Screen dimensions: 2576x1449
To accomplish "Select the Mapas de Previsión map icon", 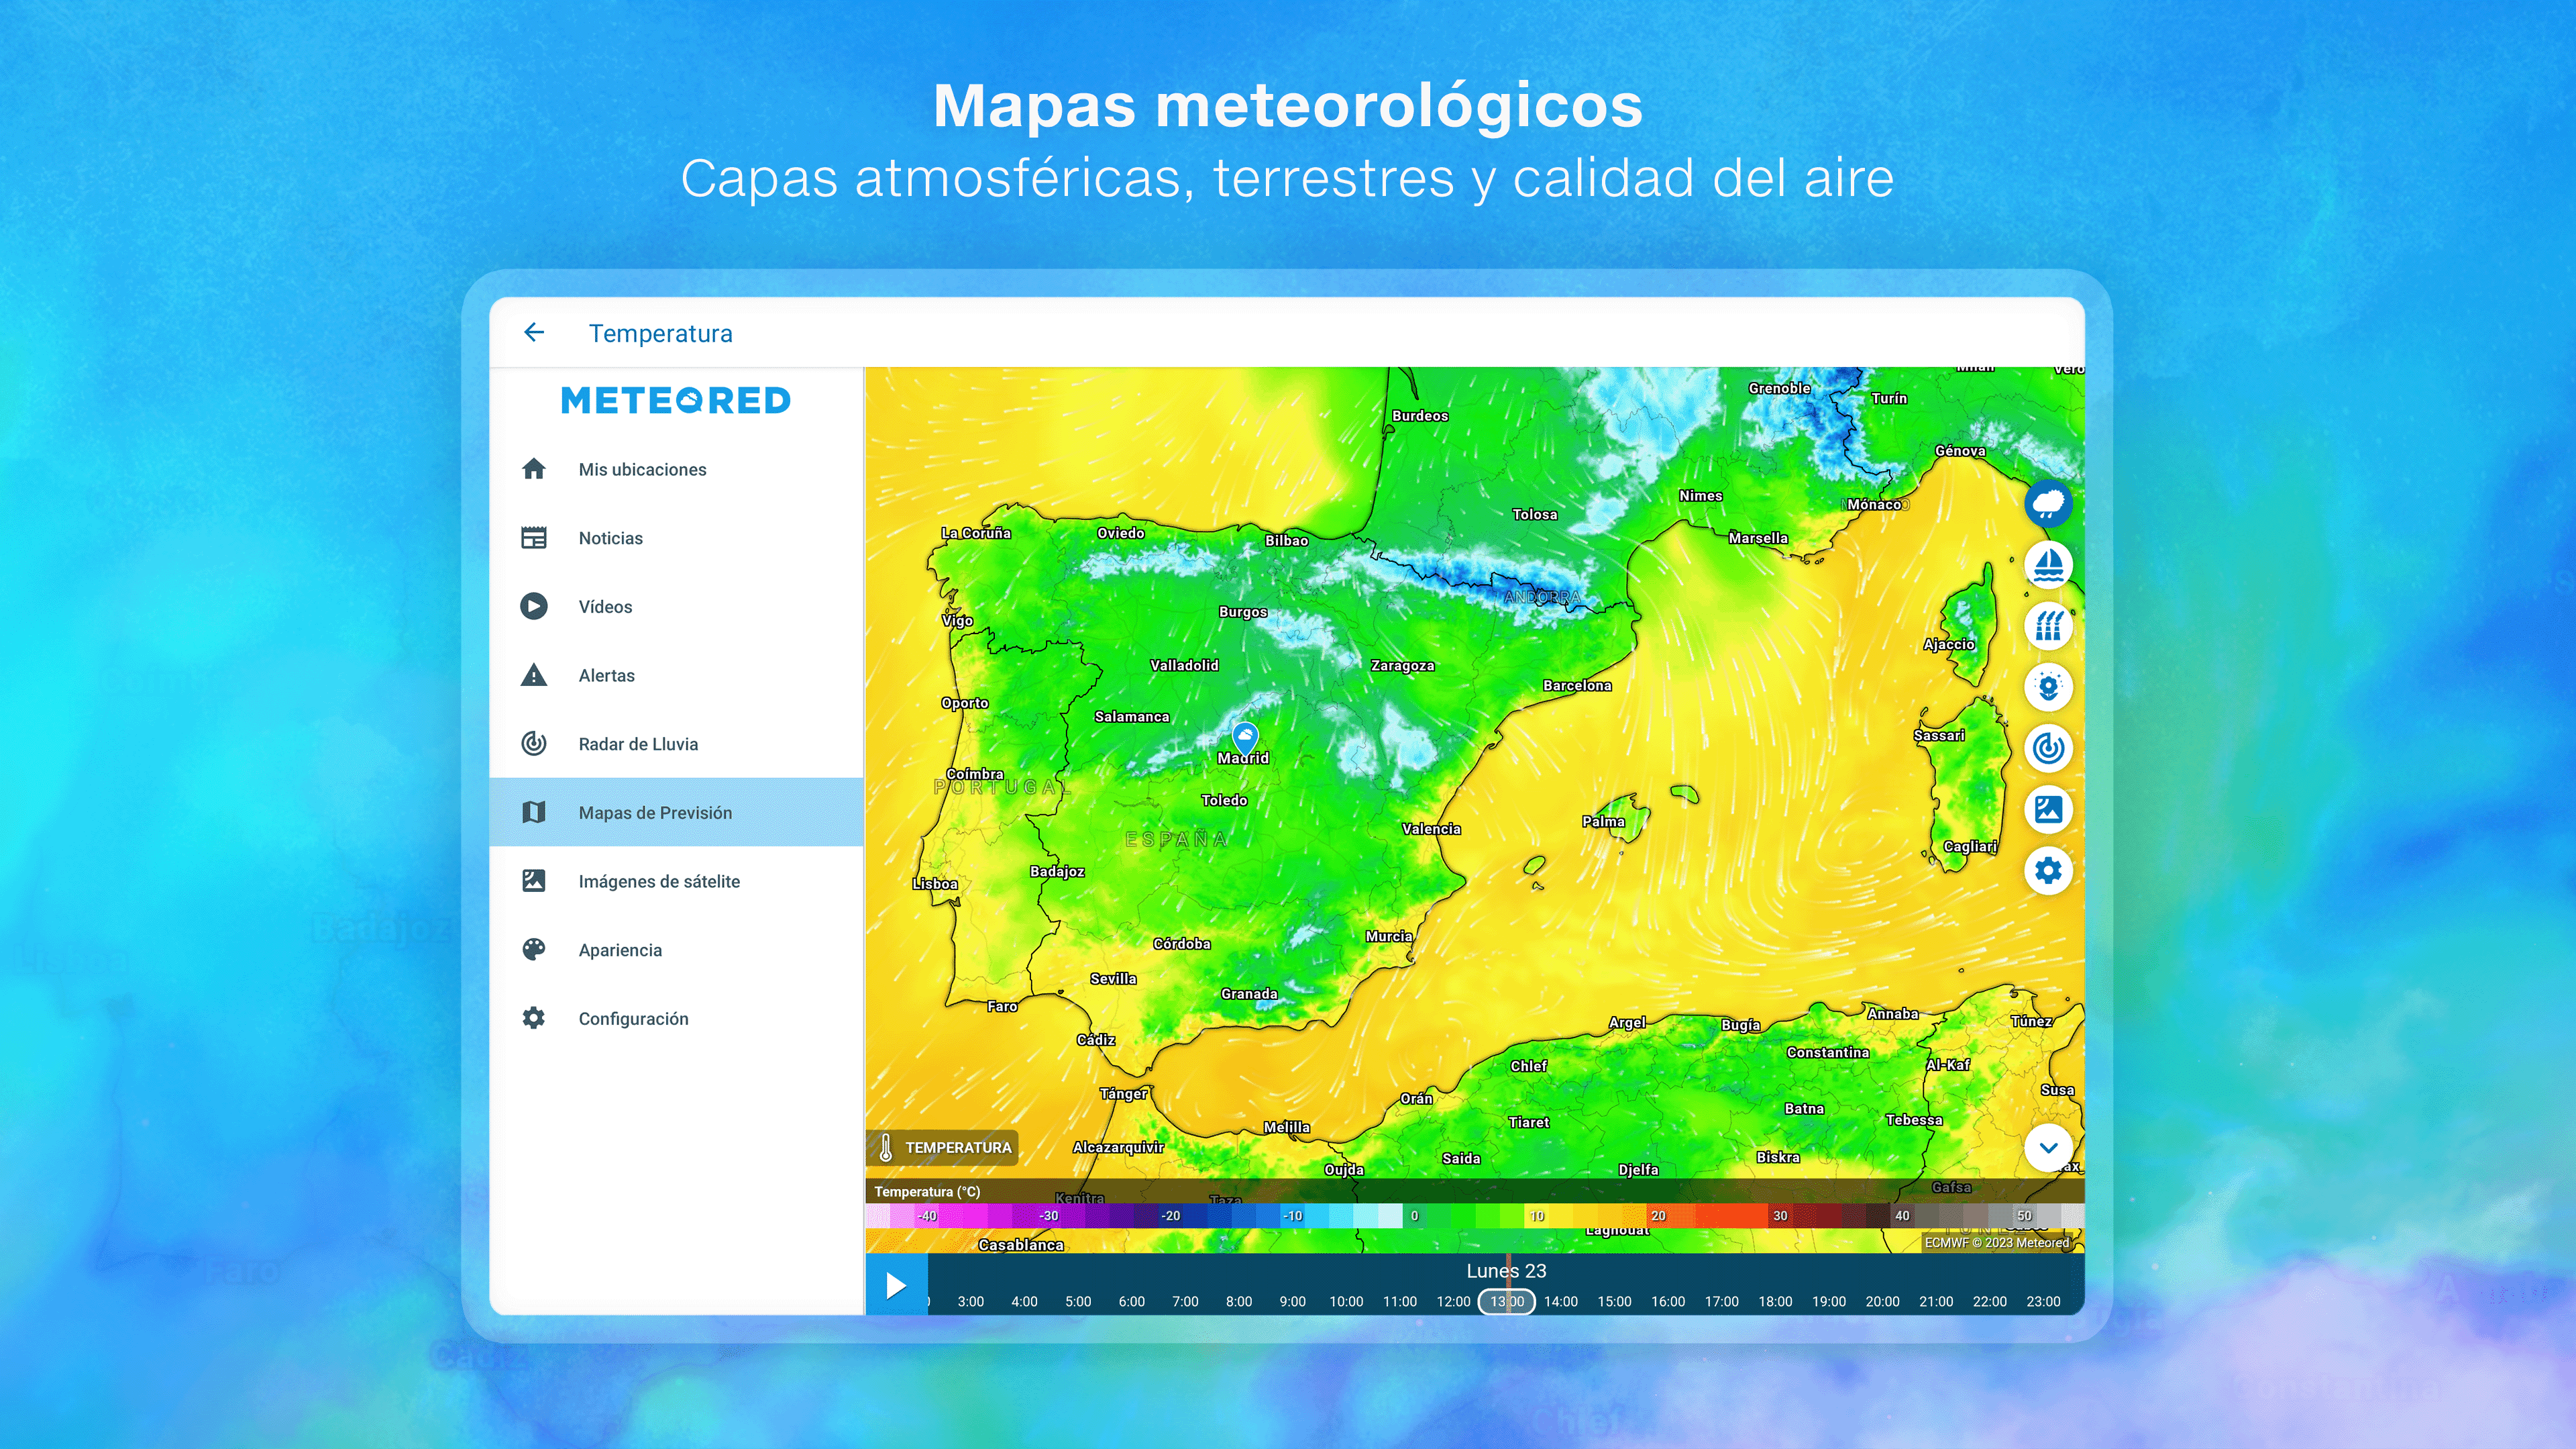I will click(534, 813).
